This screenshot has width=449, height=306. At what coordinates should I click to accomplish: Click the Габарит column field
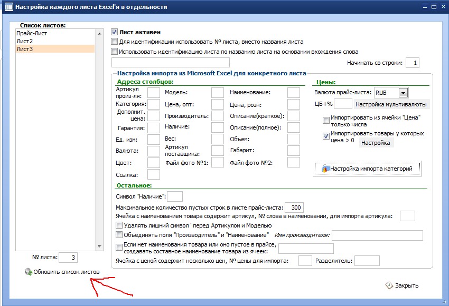point(294,151)
